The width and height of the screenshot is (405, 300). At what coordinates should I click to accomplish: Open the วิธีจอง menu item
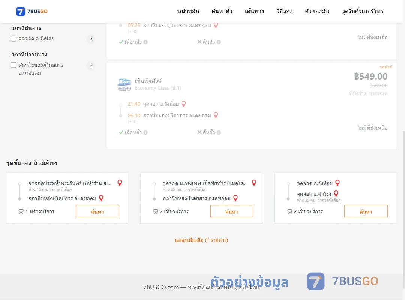284,11
